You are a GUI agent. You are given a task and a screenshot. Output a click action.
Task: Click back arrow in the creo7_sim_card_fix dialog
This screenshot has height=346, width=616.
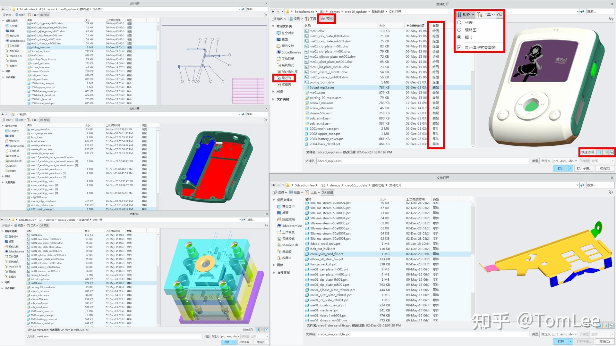(x=274, y=185)
